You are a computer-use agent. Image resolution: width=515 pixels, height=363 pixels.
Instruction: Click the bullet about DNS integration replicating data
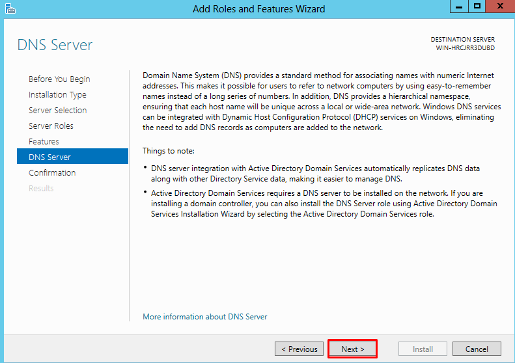[x=315, y=174]
